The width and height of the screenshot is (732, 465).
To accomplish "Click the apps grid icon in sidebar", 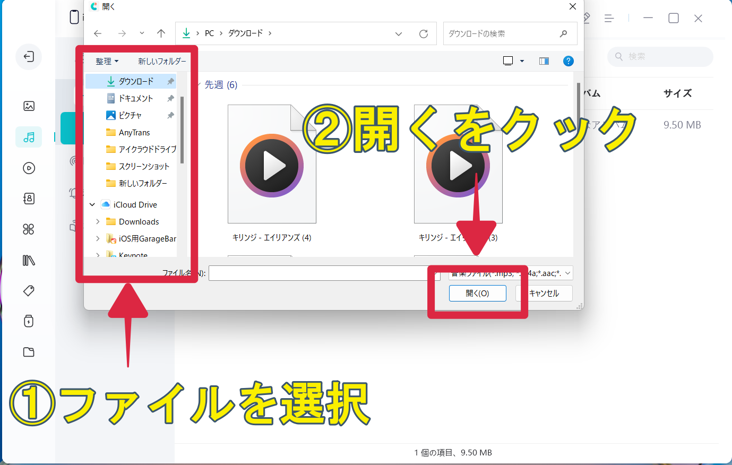I will tap(29, 229).
